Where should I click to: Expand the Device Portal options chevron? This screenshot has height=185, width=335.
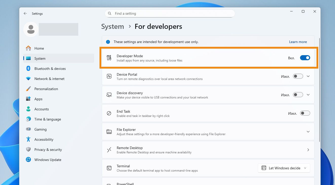point(308,76)
